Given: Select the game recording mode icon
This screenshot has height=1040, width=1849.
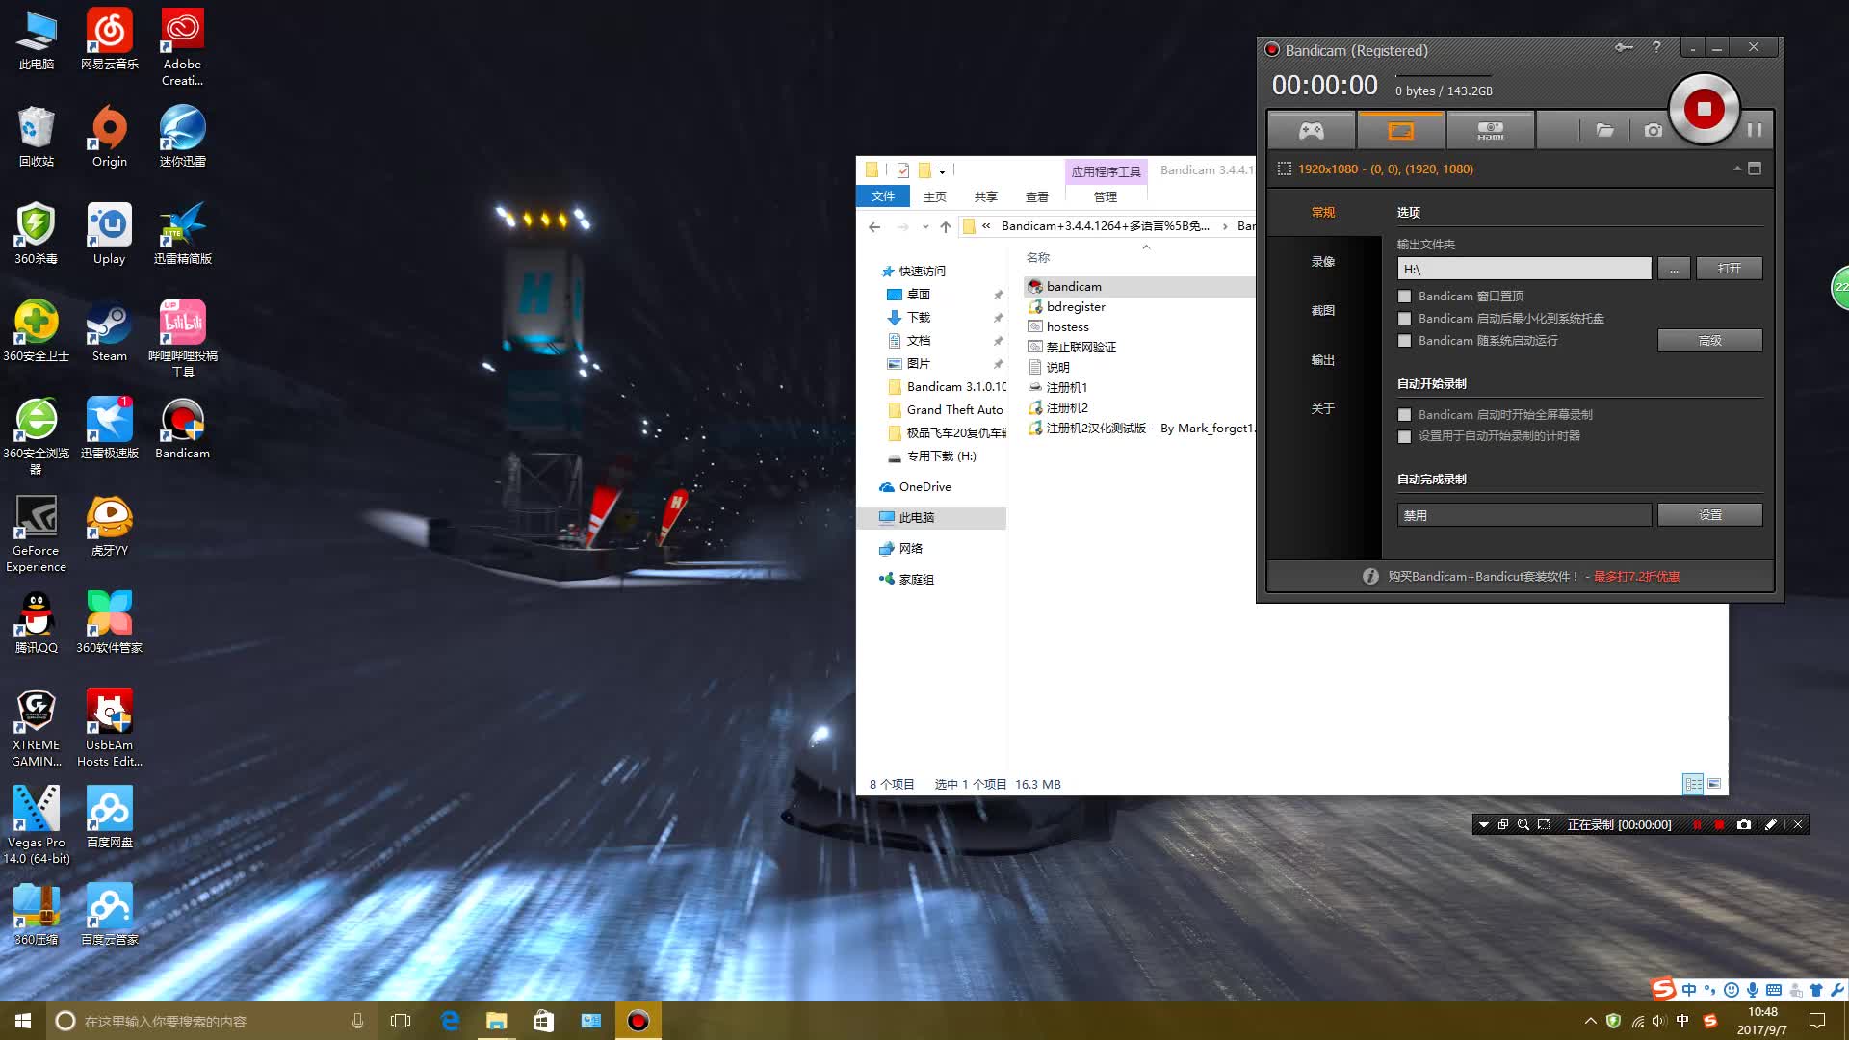Looking at the screenshot, I should click(x=1311, y=130).
